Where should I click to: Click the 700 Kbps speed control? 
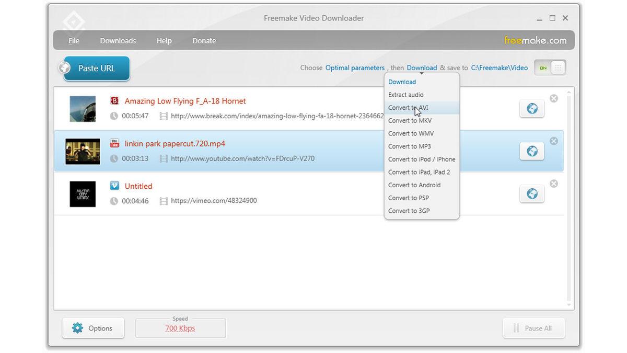coord(180,328)
